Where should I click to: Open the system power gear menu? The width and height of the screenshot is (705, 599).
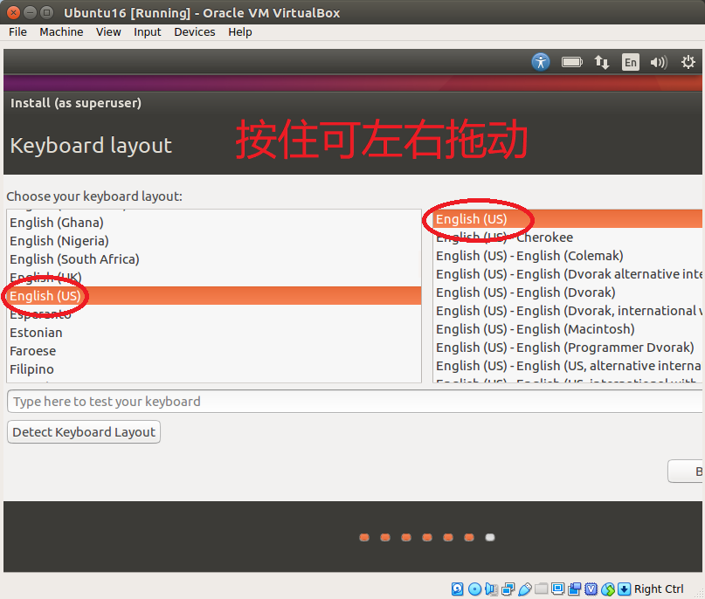click(688, 62)
